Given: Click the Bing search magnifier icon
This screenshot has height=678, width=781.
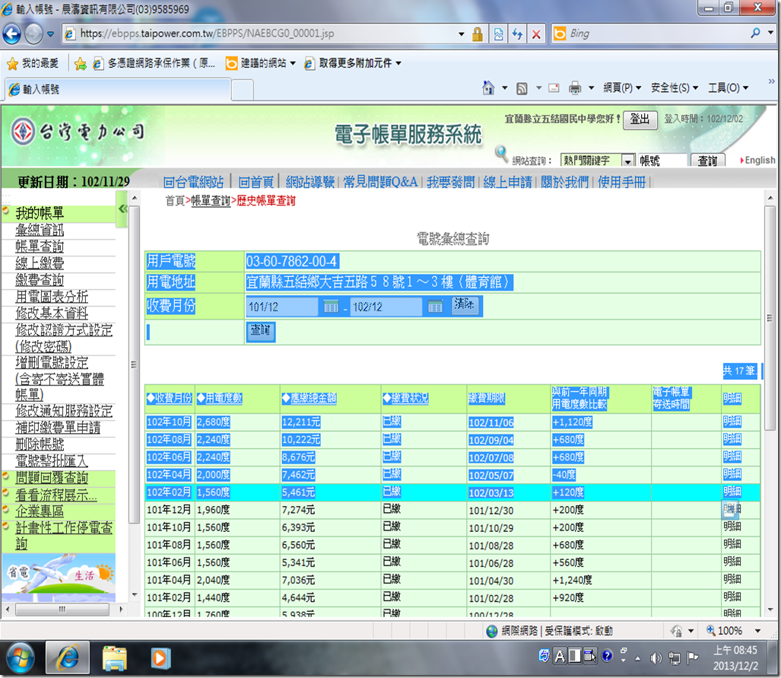Looking at the screenshot, I should [756, 33].
